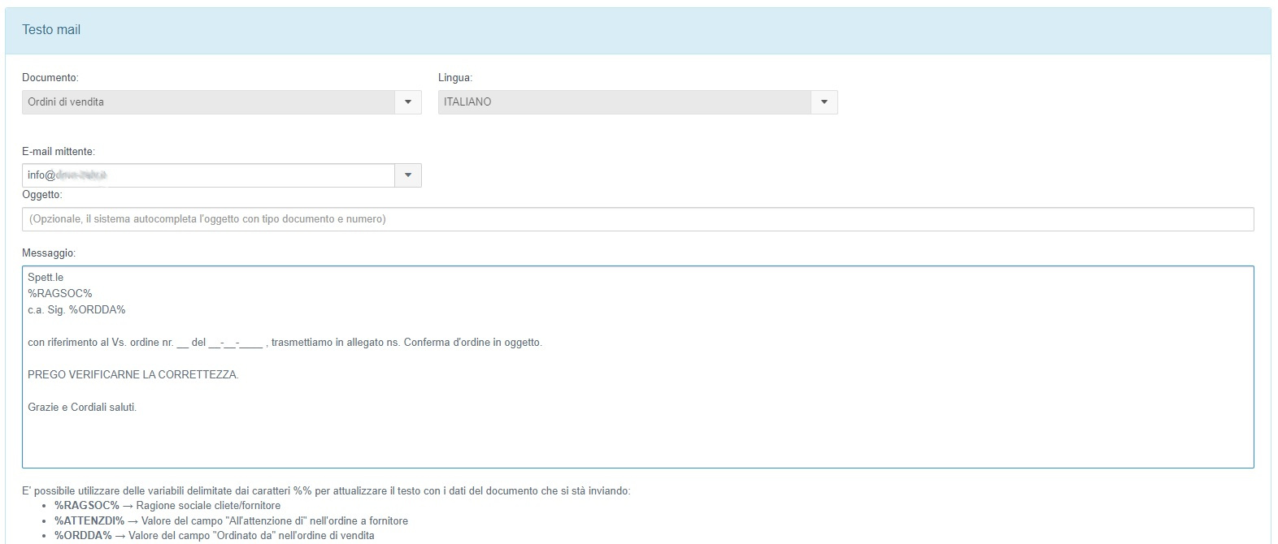
Task: Select the ITALIANO language field
Action: tap(624, 102)
